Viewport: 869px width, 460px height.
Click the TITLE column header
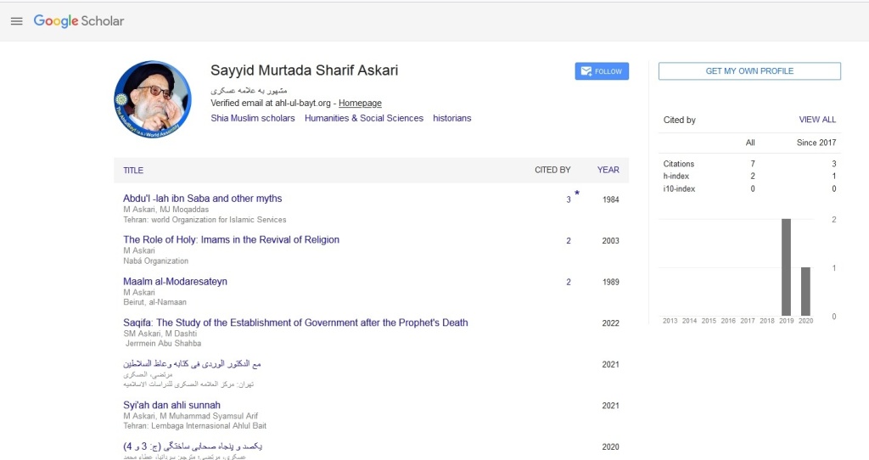[133, 170]
